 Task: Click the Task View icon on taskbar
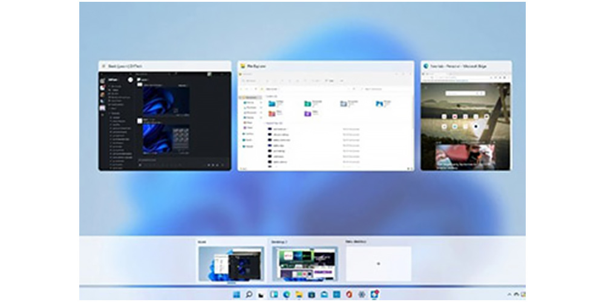click(261, 295)
